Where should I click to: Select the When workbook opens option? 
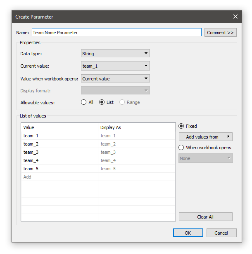205,148
